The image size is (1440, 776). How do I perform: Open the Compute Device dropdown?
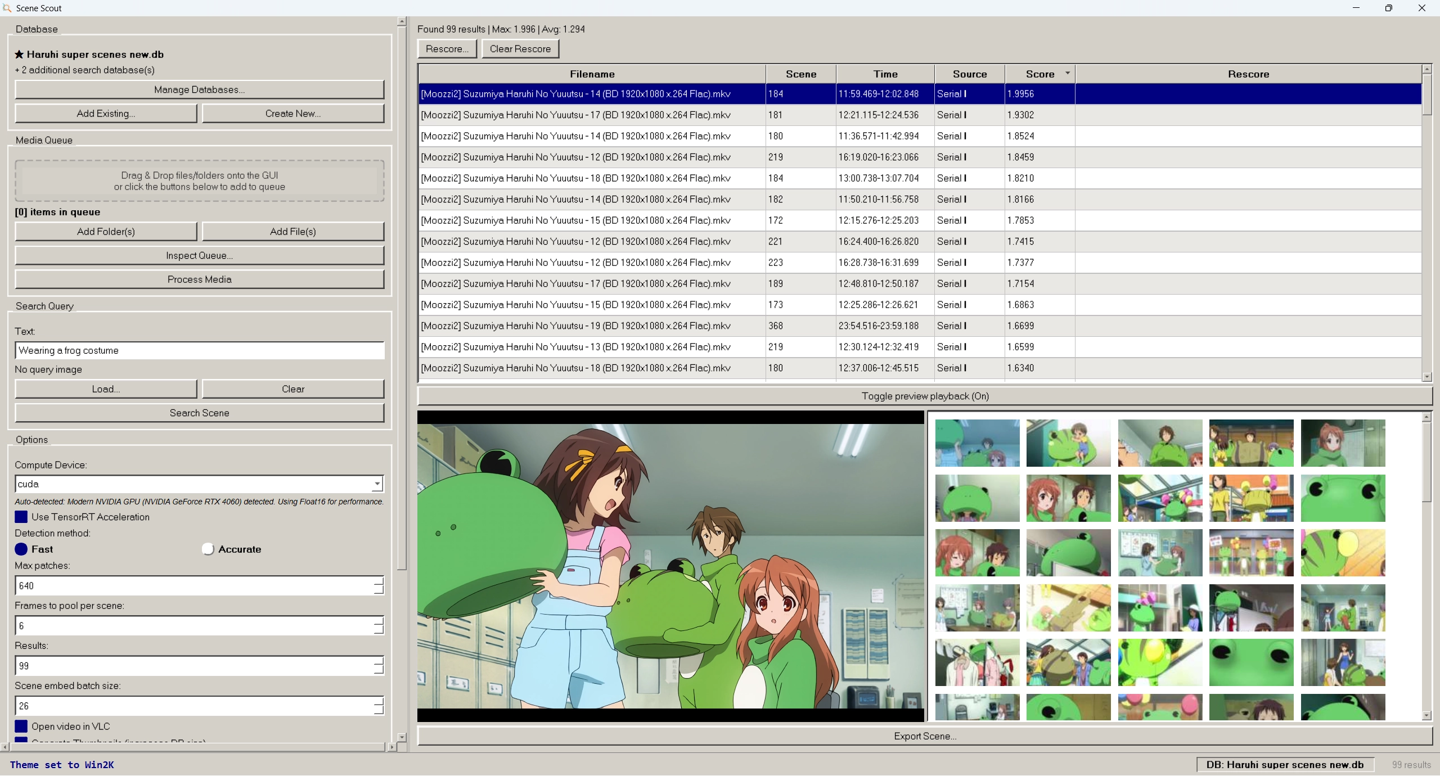[377, 484]
